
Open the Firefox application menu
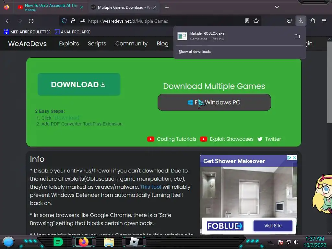324,21
